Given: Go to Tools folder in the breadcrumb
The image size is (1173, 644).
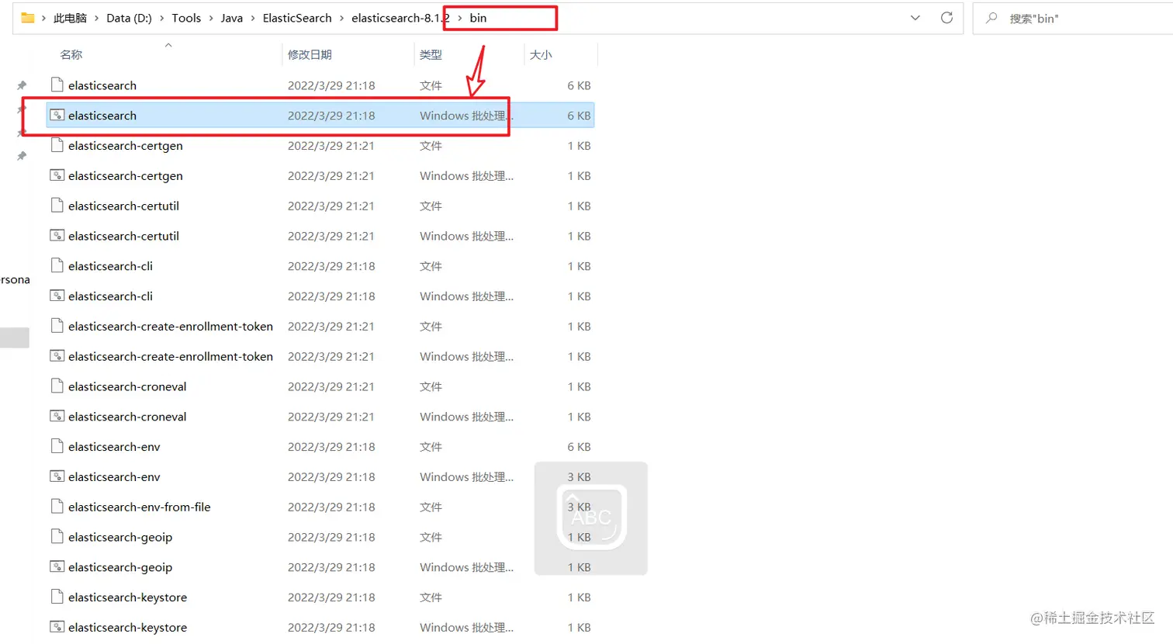Looking at the screenshot, I should [186, 18].
